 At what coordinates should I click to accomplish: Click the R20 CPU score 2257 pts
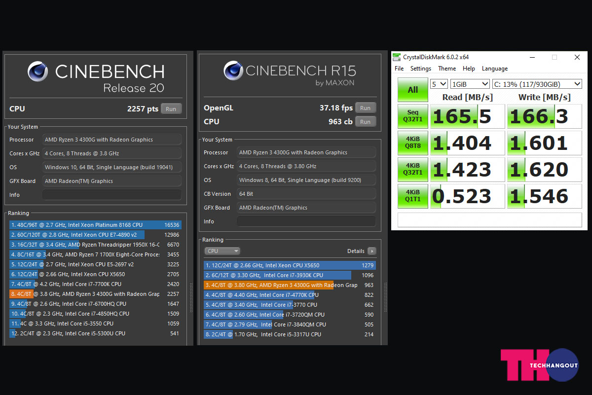pos(143,109)
